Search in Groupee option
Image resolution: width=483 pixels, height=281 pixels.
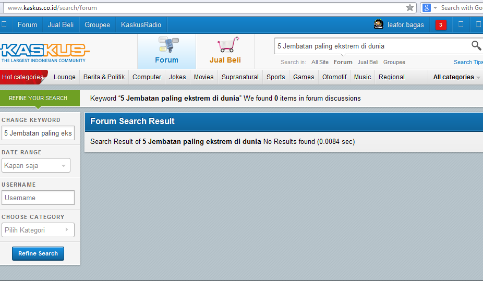pyautogui.click(x=394, y=62)
